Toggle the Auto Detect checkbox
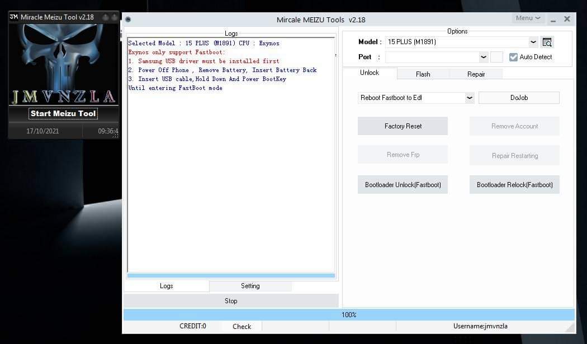The height and width of the screenshot is (344, 587). click(513, 57)
